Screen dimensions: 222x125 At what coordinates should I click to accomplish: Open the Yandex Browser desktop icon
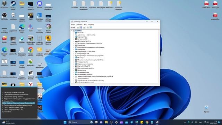[31, 84]
